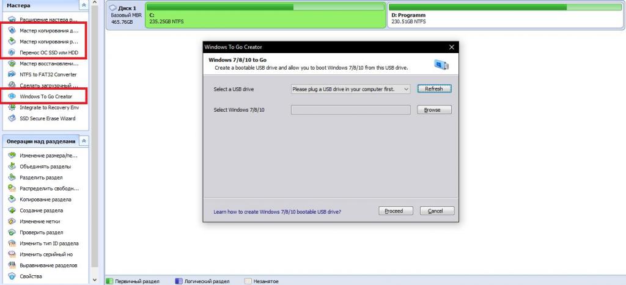The height and width of the screenshot is (285, 626).
Task: Click the 465.76GB disk size text
Action: pos(122,22)
